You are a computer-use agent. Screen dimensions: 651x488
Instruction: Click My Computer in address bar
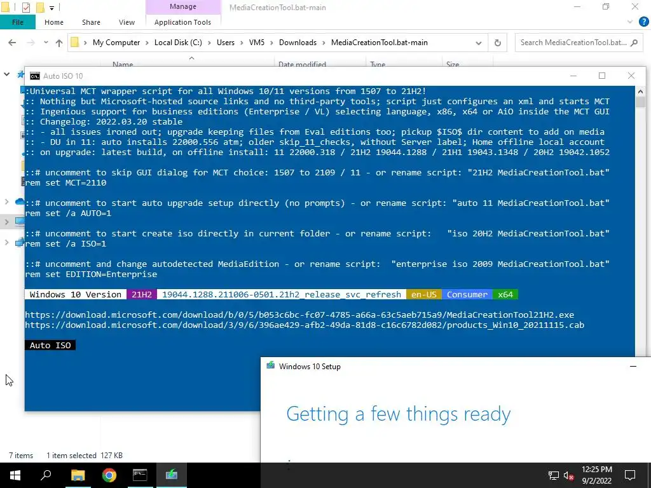(x=116, y=43)
